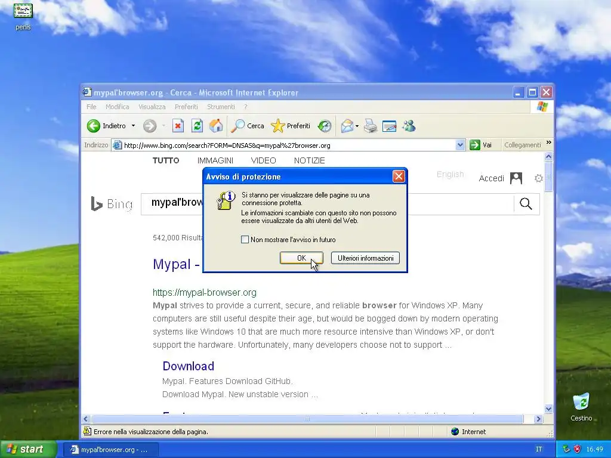This screenshot has width=611, height=458.
Task: Click the Vai go button
Action: (480, 146)
